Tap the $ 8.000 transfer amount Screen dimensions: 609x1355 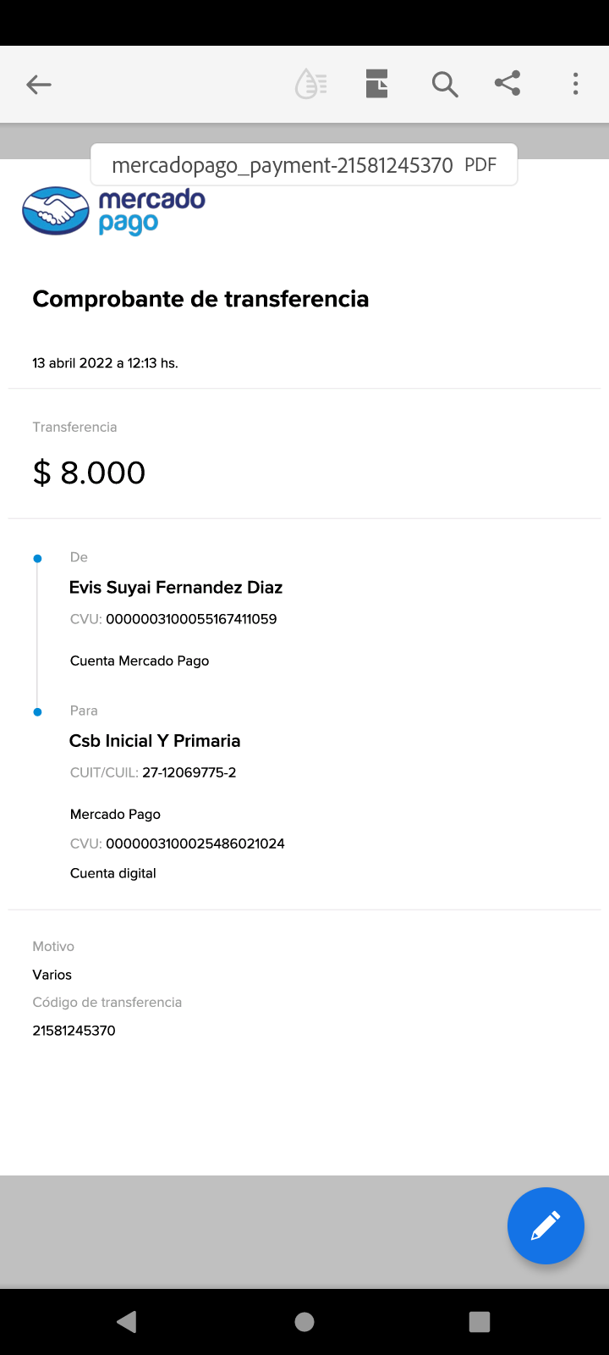point(89,473)
